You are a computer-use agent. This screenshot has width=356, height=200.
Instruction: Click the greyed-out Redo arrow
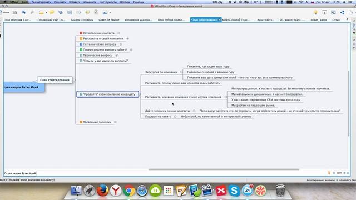pos(32,12)
